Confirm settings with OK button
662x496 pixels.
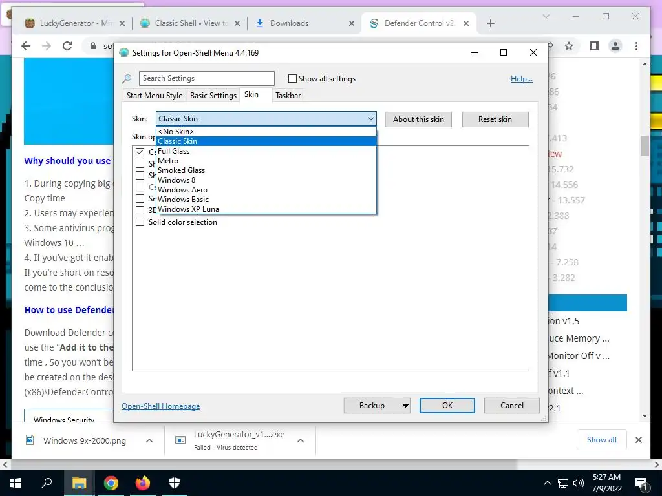point(447,406)
